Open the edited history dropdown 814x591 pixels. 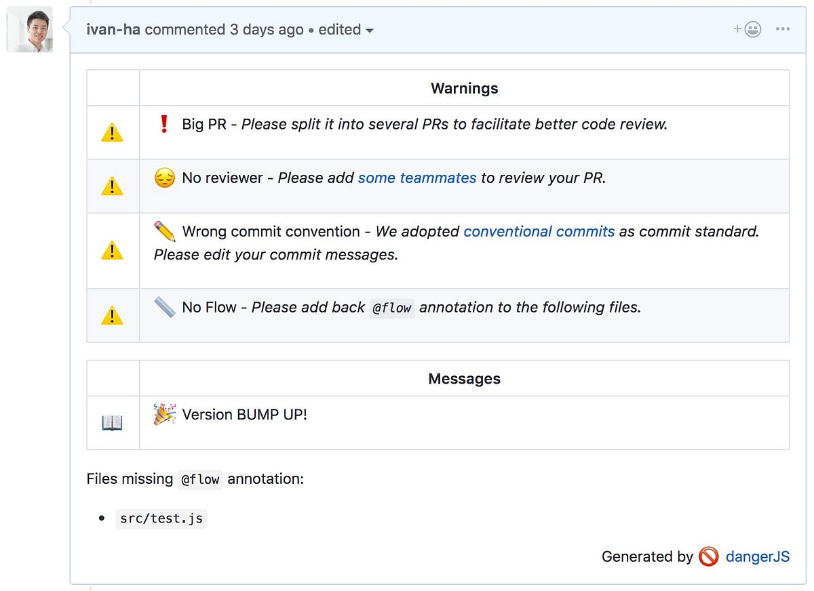tap(345, 30)
